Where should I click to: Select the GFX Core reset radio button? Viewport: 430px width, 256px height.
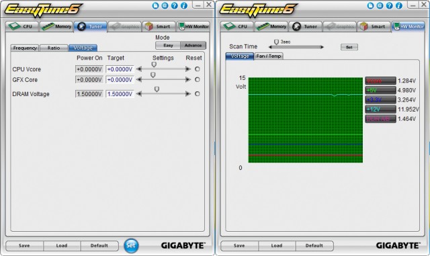point(197,79)
